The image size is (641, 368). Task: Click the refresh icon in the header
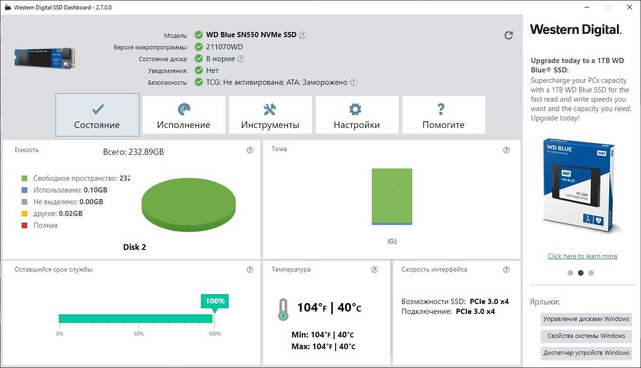pos(508,35)
